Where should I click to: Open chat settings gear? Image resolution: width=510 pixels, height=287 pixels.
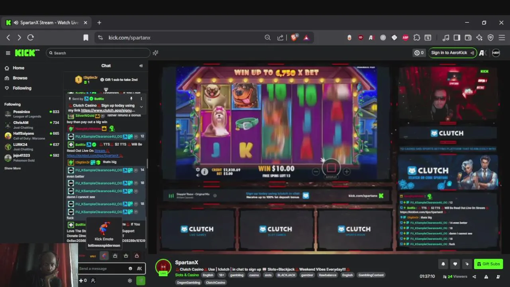pyautogui.click(x=129, y=281)
